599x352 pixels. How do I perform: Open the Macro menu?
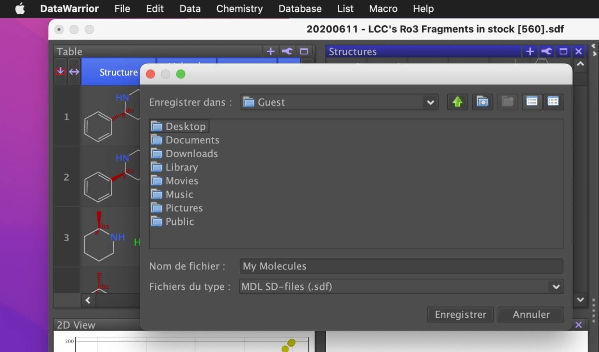pyautogui.click(x=383, y=9)
